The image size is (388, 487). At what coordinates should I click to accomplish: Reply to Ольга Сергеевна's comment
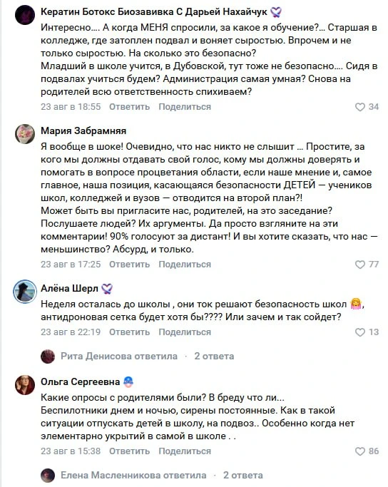[x=129, y=451]
